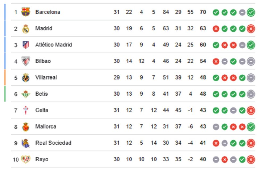Open the Villarreal team name
272x169 pixels.
[46, 78]
